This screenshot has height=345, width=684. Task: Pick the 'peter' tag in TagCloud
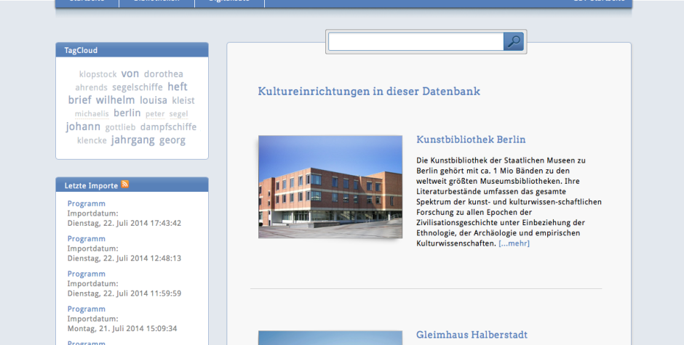[155, 114]
